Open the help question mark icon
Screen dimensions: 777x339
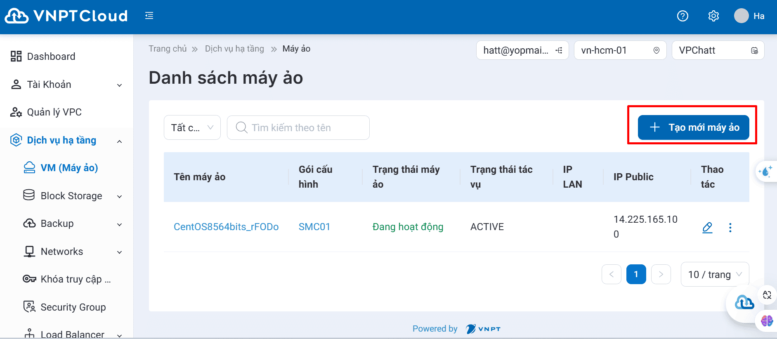683,16
